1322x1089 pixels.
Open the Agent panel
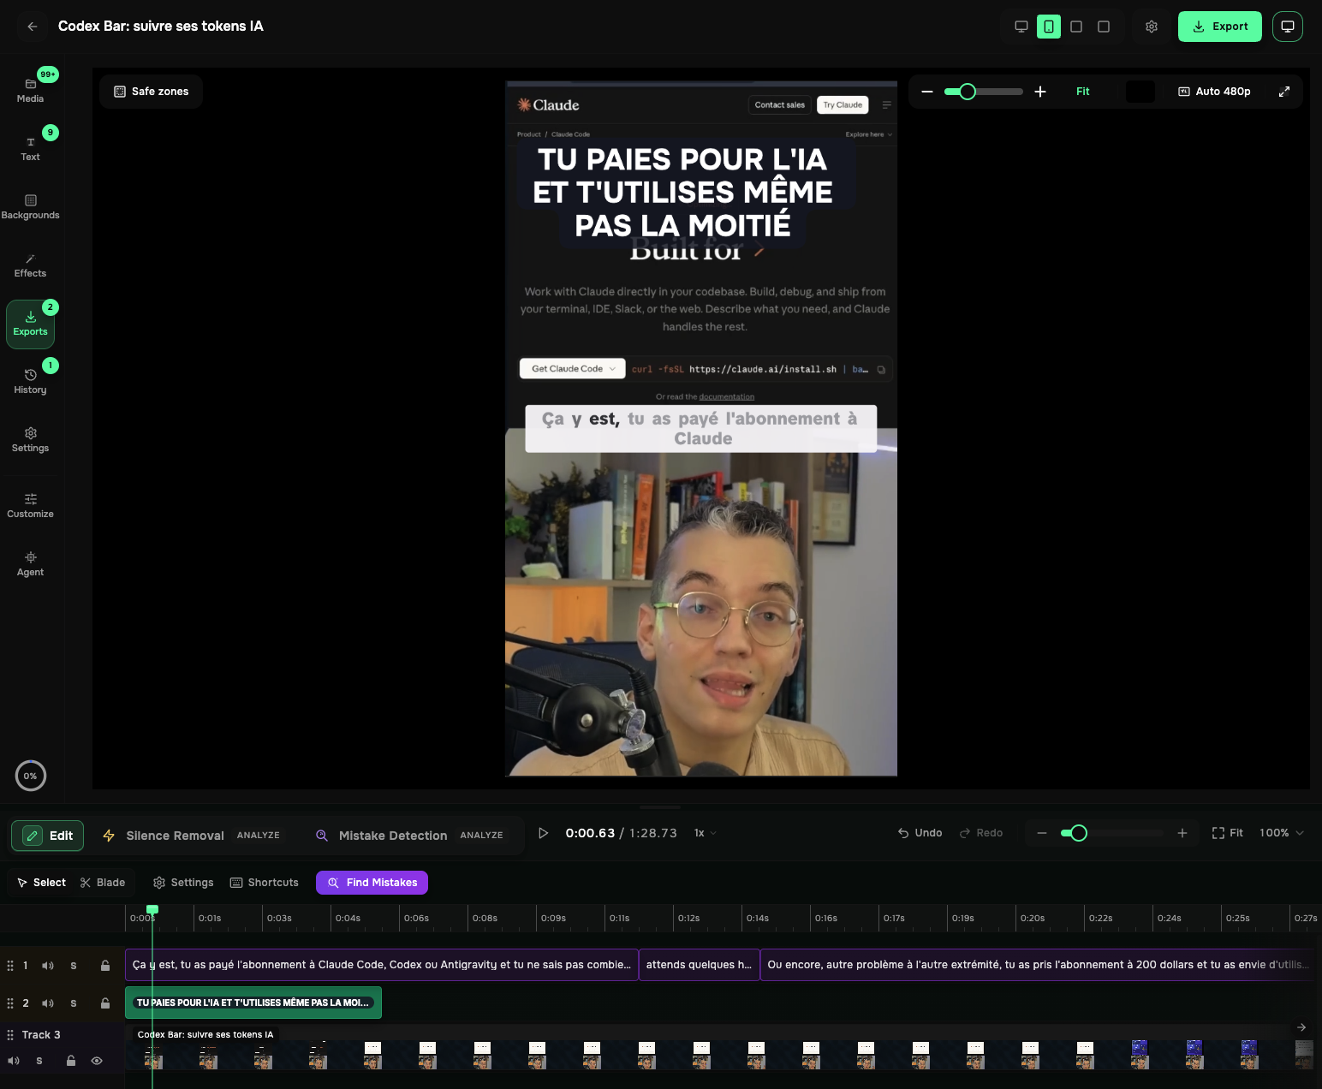point(30,564)
